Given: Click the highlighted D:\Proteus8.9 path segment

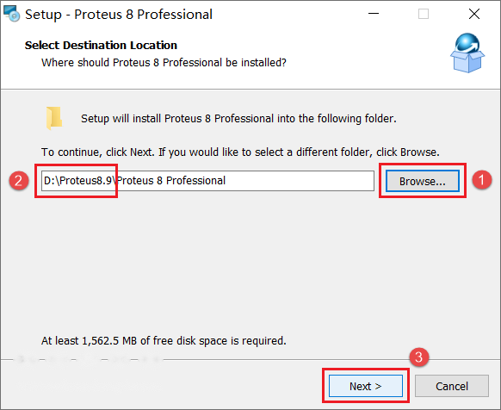Looking at the screenshot, I should coord(78,181).
